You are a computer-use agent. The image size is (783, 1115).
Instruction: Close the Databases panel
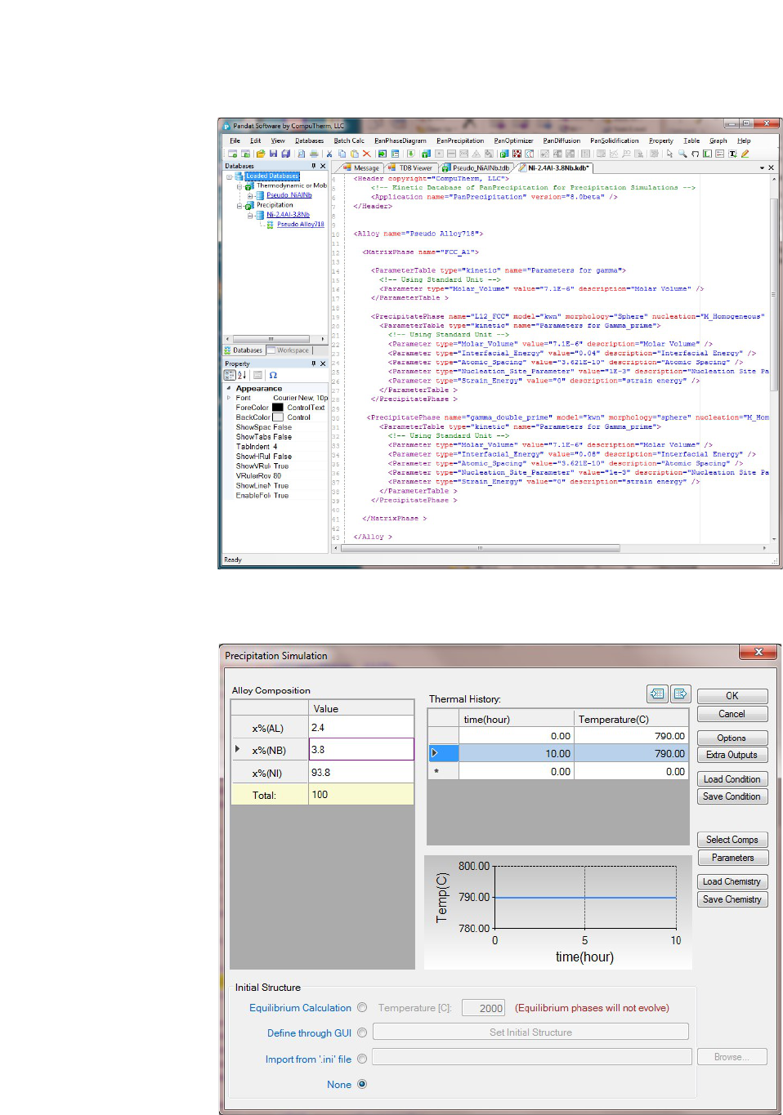(x=323, y=166)
